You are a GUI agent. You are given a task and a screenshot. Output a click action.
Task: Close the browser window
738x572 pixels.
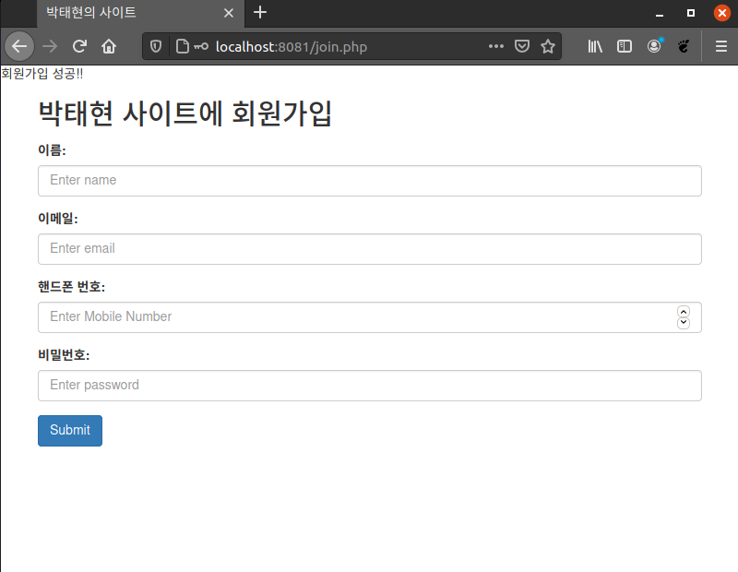(722, 13)
